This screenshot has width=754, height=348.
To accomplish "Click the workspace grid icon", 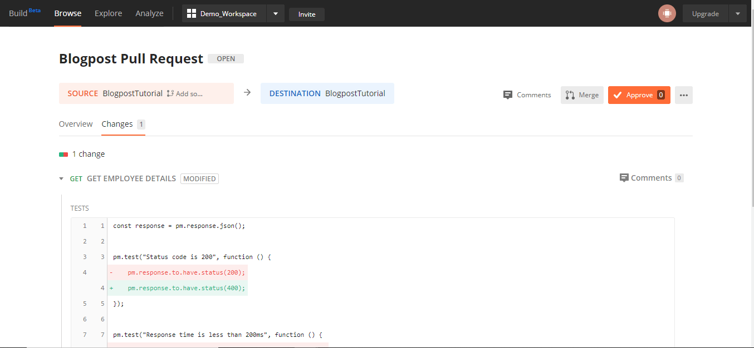I will pyautogui.click(x=192, y=13).
